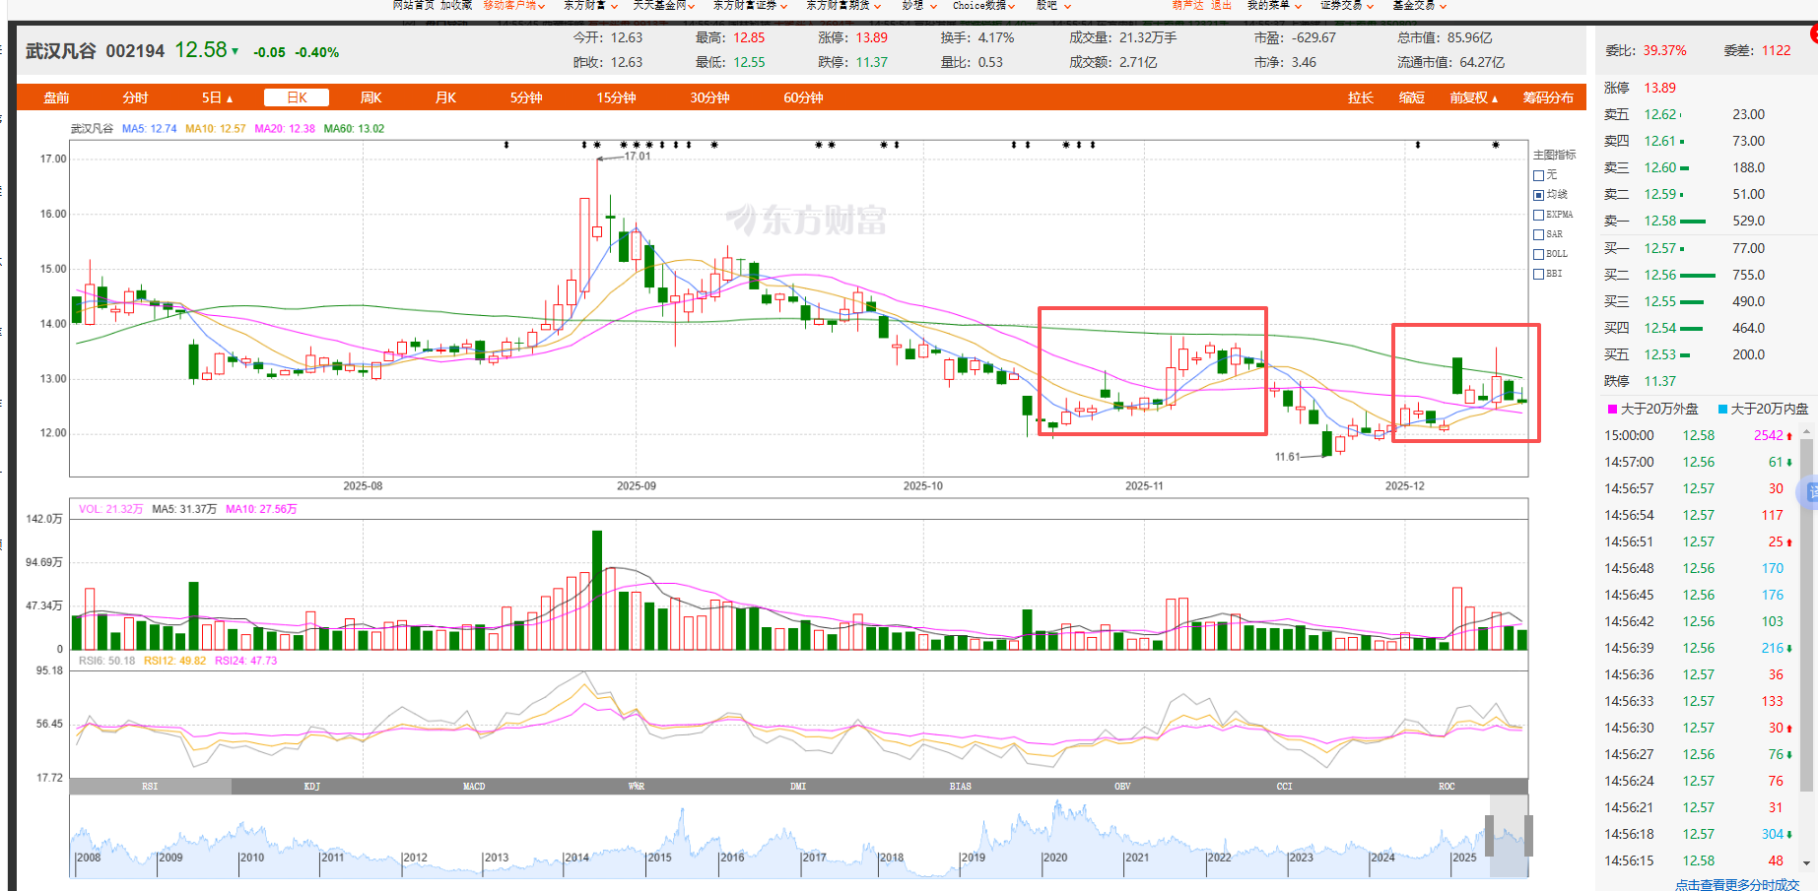Click the 退出 logout link

(x=1221, y=5)
